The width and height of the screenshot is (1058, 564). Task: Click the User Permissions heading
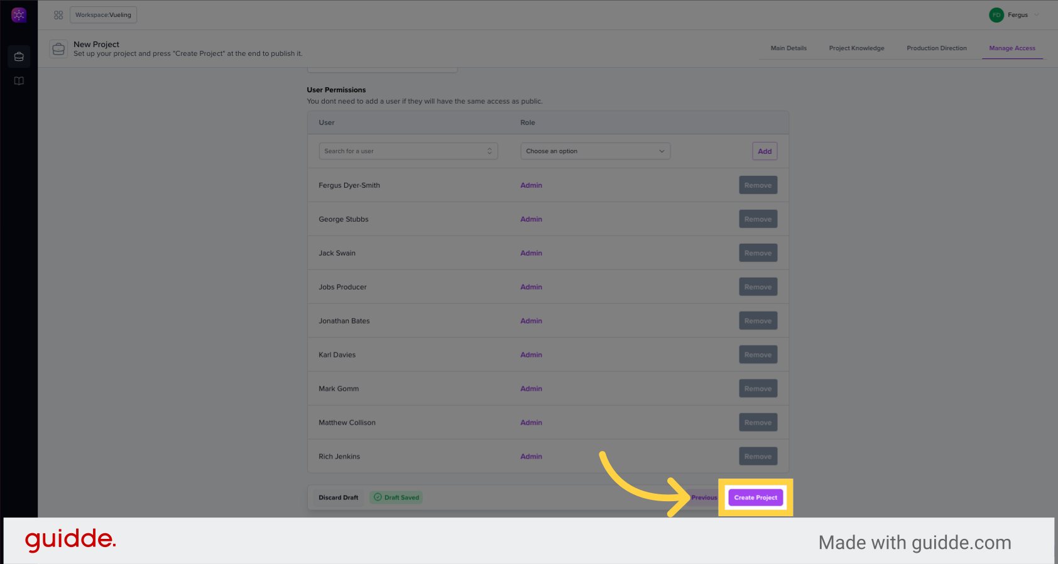click(x=336, y=90)
